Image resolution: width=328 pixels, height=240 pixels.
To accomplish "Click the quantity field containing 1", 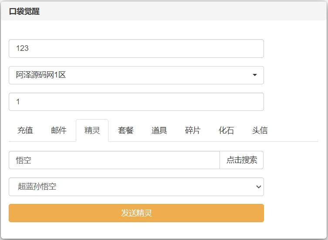I will tap(136, 102).
